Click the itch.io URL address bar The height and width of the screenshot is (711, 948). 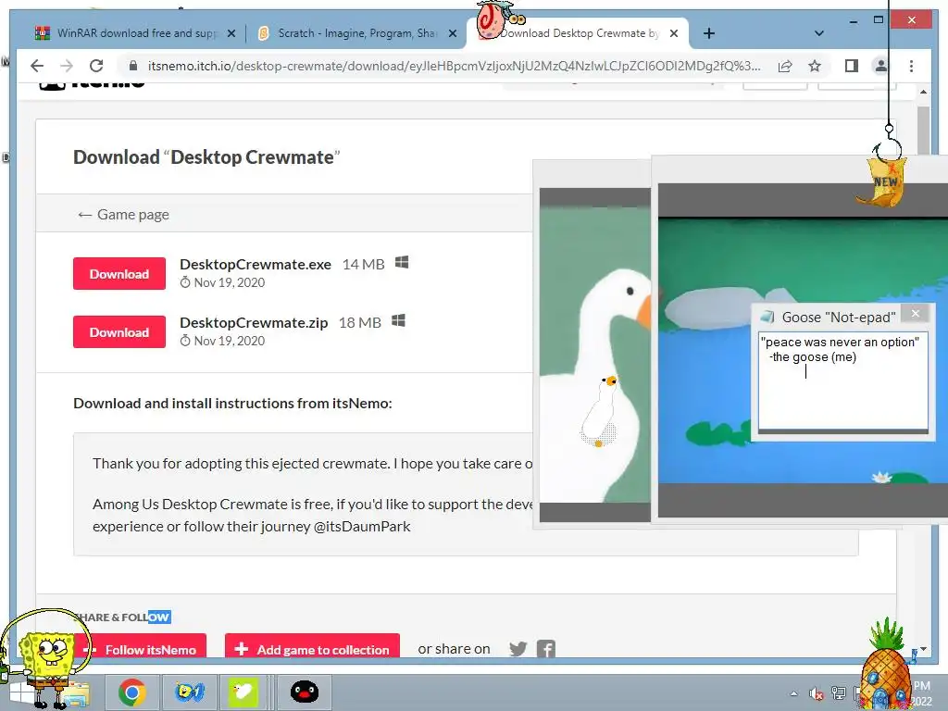pos(454,66)
